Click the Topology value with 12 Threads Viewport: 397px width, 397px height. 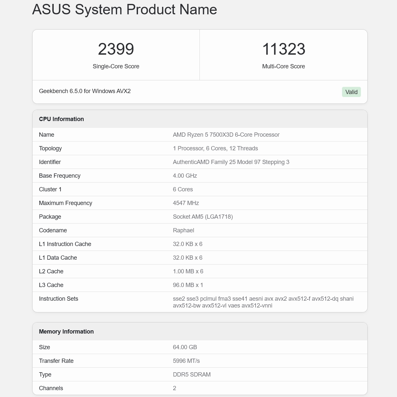click(215, 148)
